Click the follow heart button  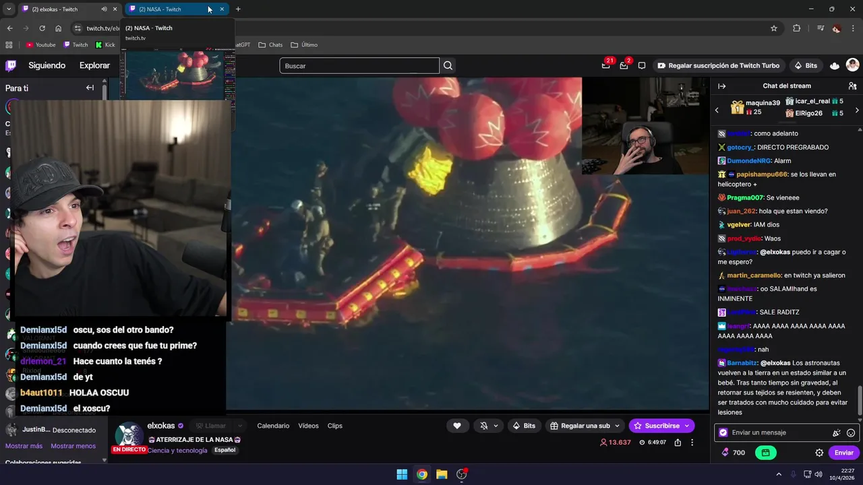tap(457, 426)
